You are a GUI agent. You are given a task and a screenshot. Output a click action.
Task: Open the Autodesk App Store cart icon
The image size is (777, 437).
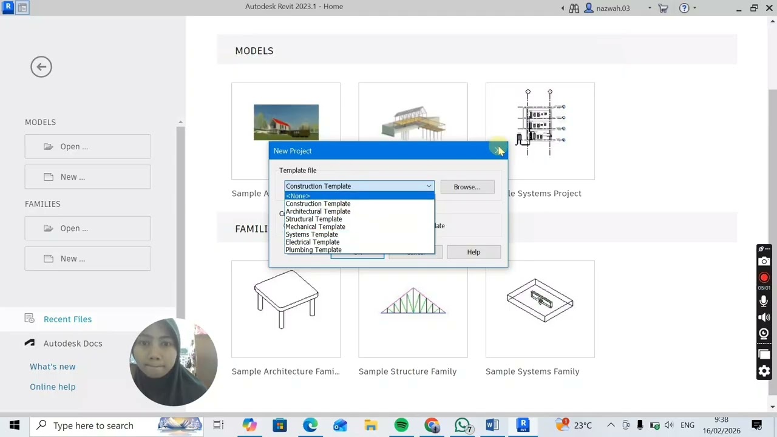click(x=663, y=8)
